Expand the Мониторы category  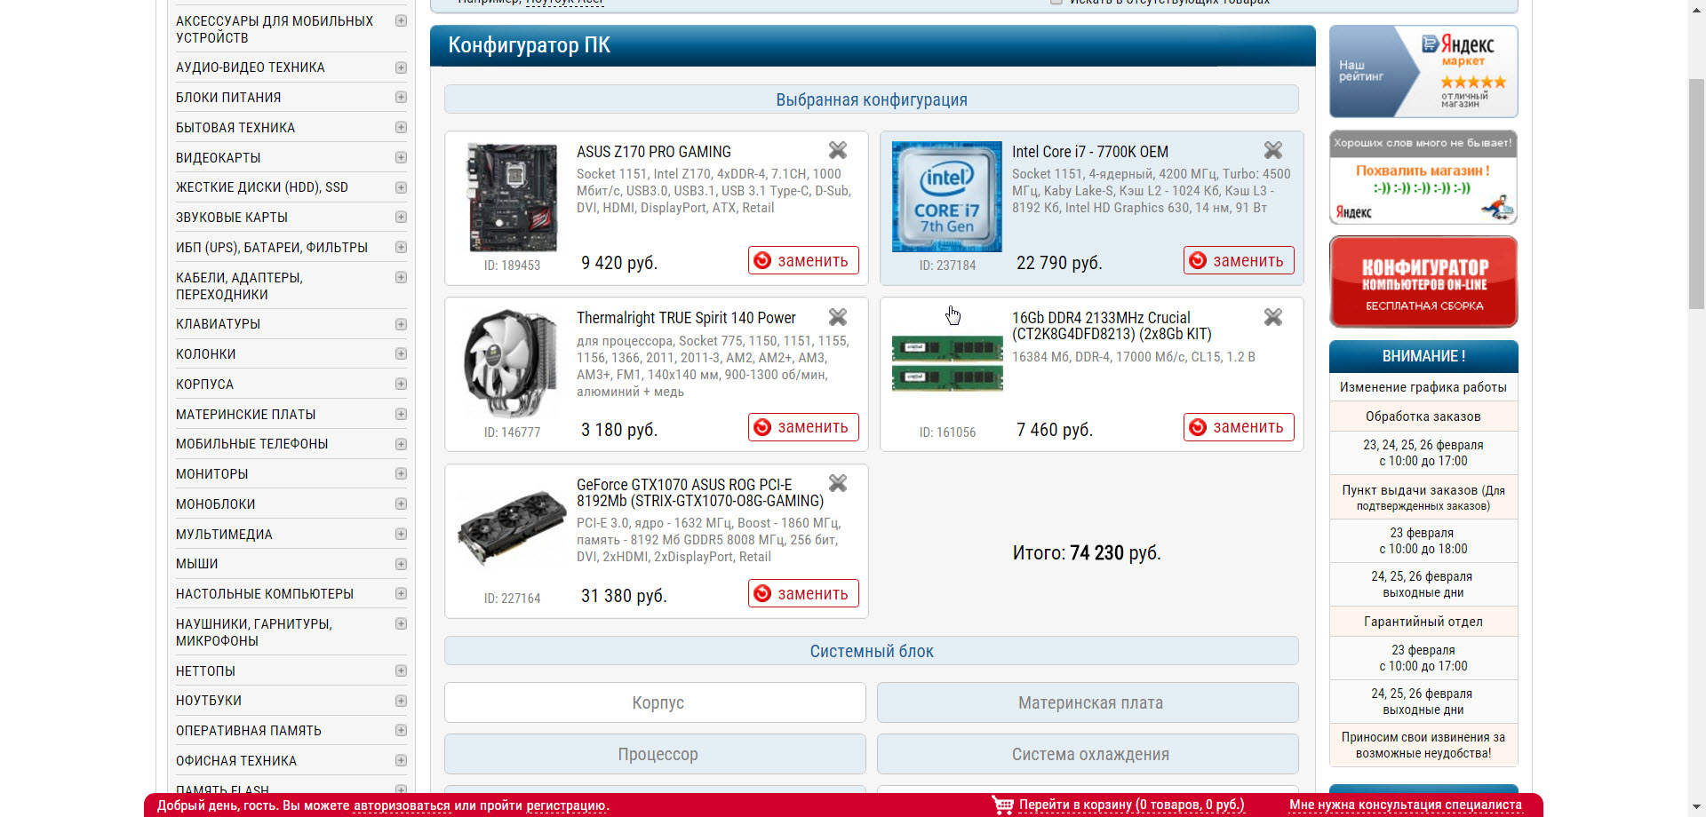pos(401,473)
